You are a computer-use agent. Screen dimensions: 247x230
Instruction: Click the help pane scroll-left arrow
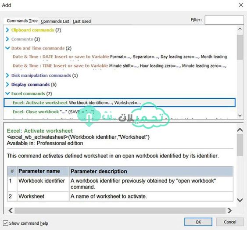11,210
